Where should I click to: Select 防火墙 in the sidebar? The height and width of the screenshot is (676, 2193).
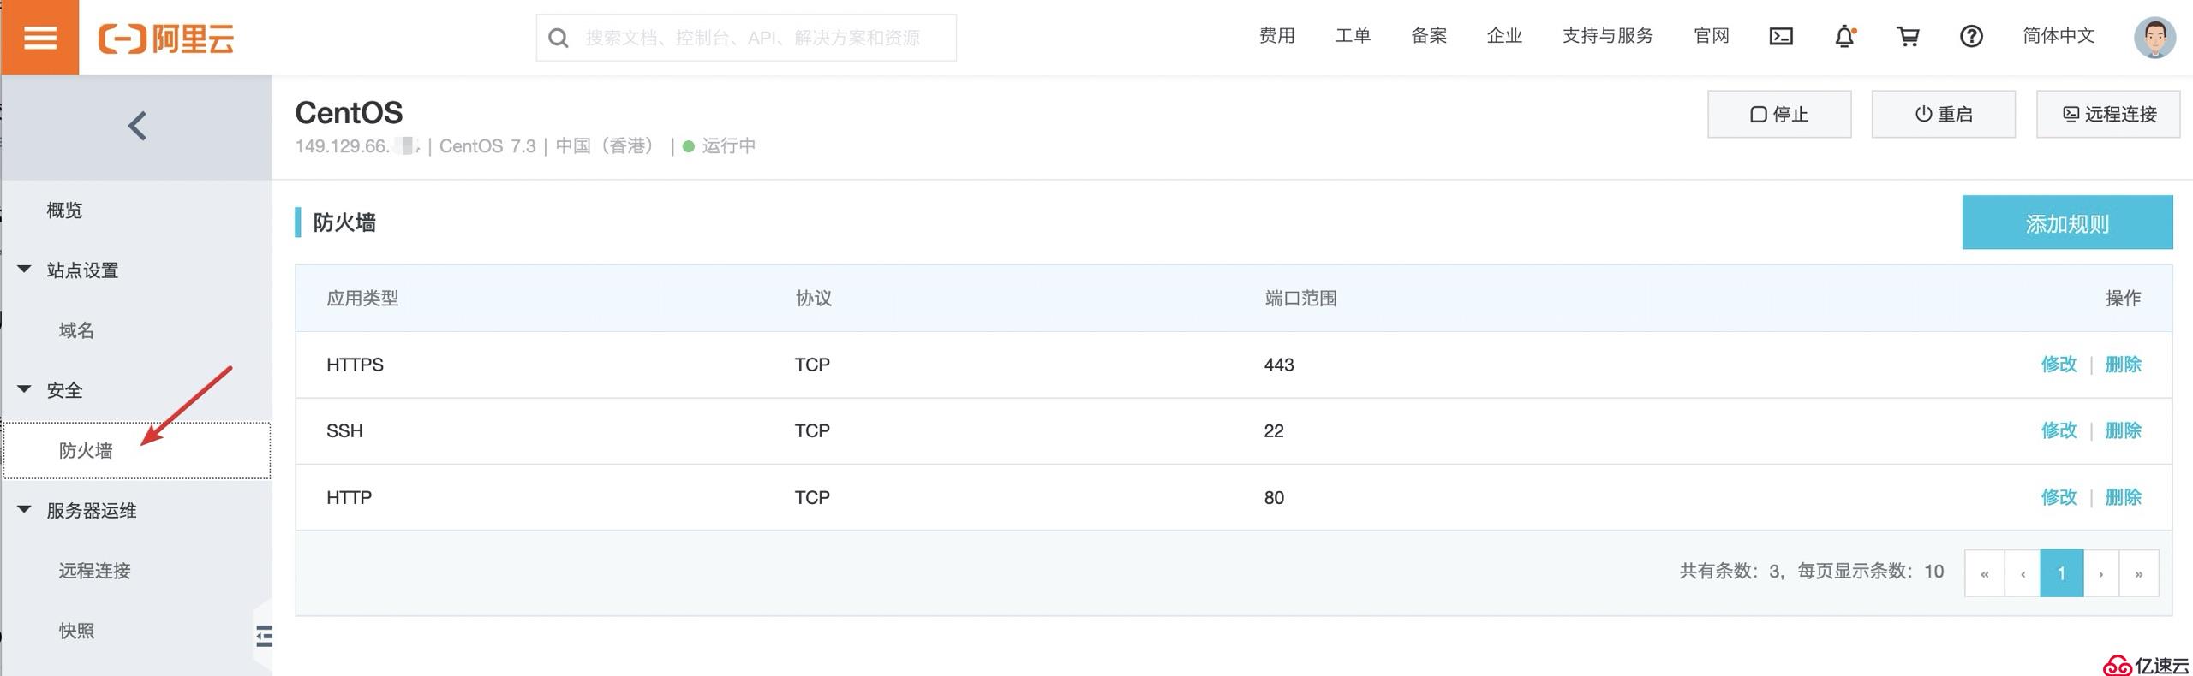(137, 450)
